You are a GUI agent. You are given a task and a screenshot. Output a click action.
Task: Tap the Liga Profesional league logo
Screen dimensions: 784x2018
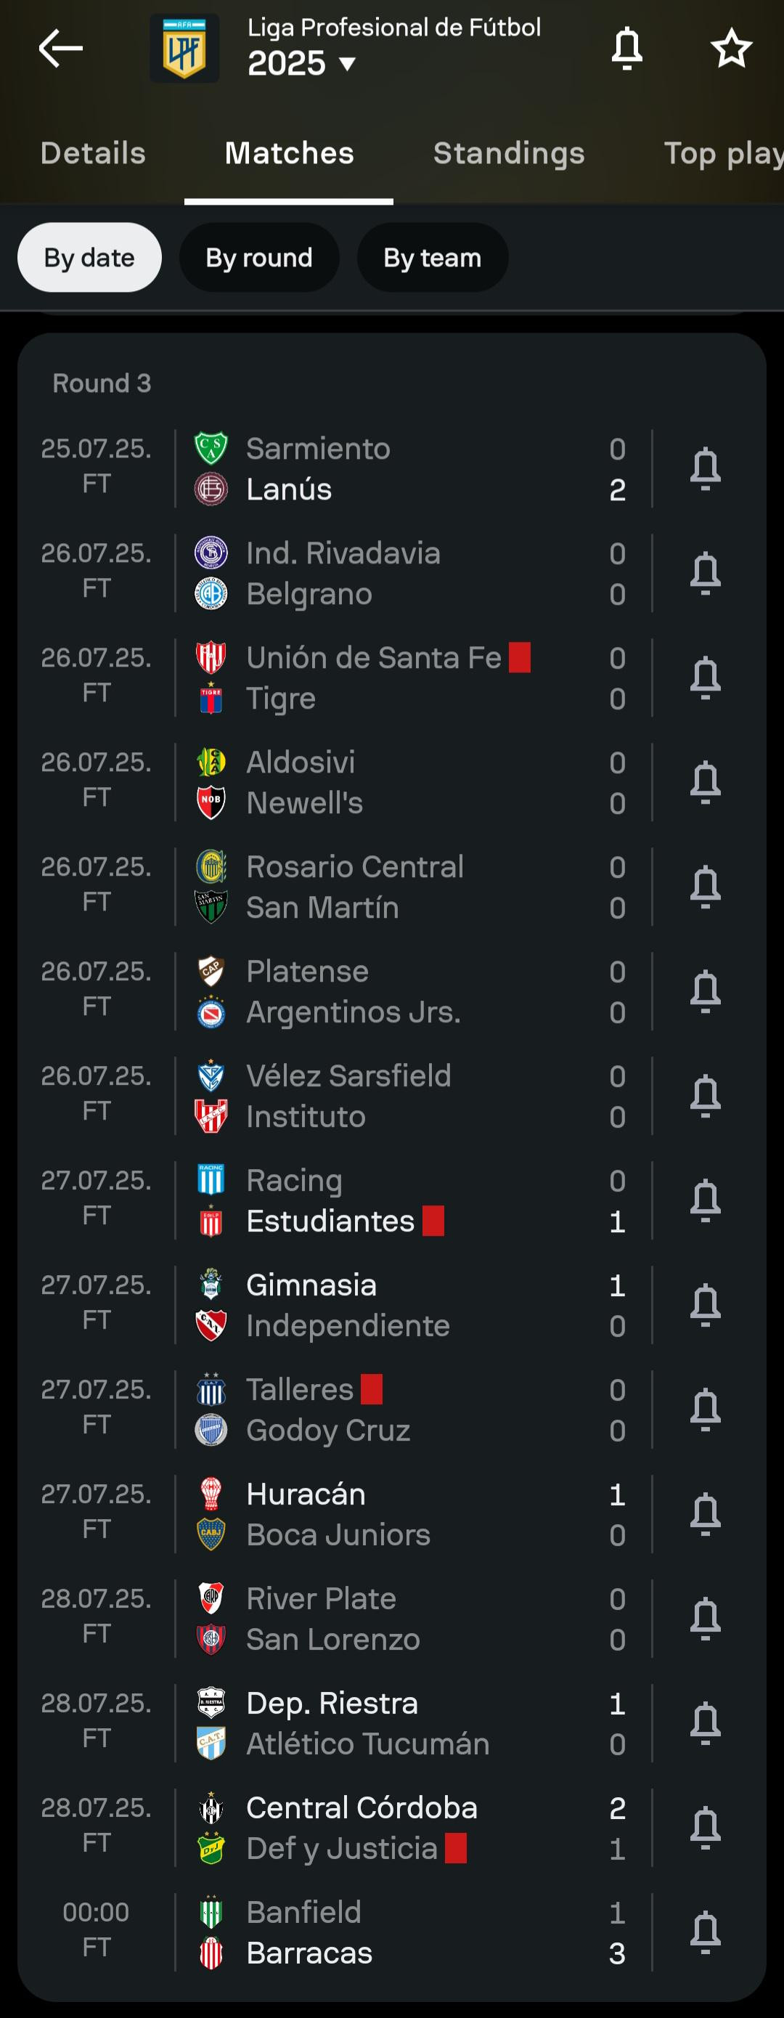(184, 49)
